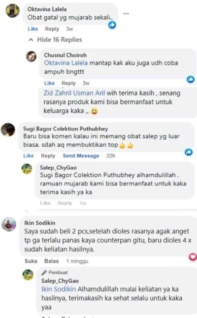Like Oktavina Lalela's comment
This screenshot has width=197, height=318.
(33, 29)
